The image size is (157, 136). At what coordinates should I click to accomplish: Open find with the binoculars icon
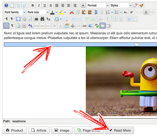pyautogui.click(x=42, y=19)
